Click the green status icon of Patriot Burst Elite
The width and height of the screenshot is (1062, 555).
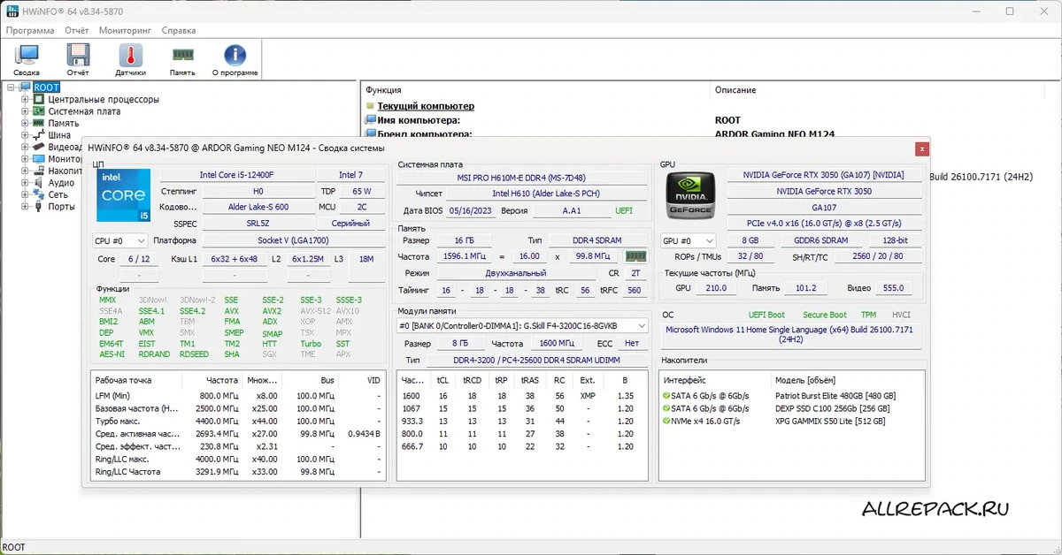coord(666,396)
